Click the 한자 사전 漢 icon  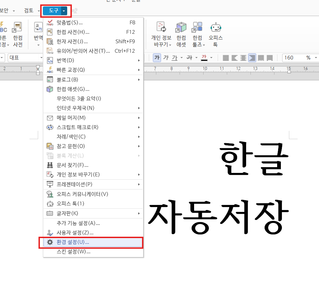click(x=50, y=42)
